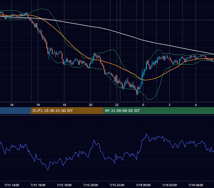214x188 pixels.
Task: Select the ロンドン 15:30-21:00 JST session bar
Action: coord(67,111)
